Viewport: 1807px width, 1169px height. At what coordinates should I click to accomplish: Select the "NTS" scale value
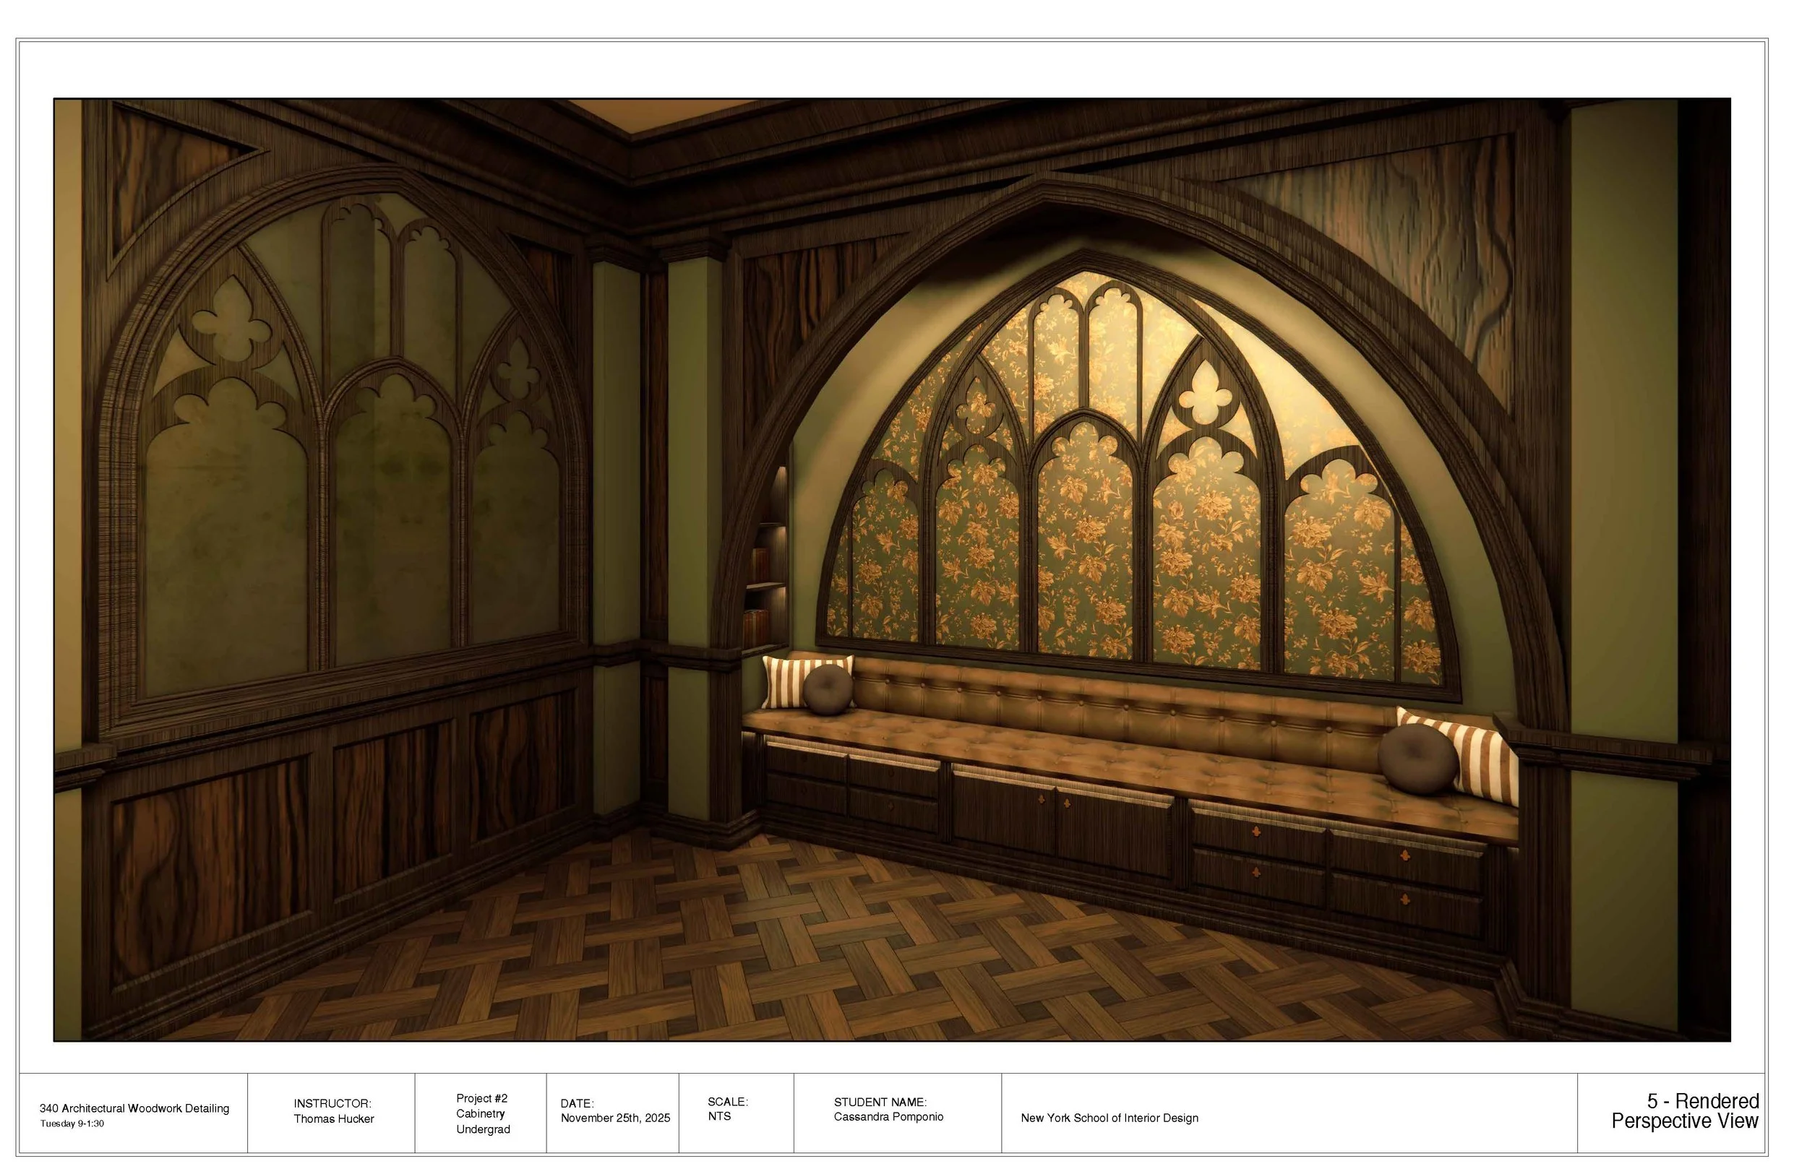coord(719,1116)
